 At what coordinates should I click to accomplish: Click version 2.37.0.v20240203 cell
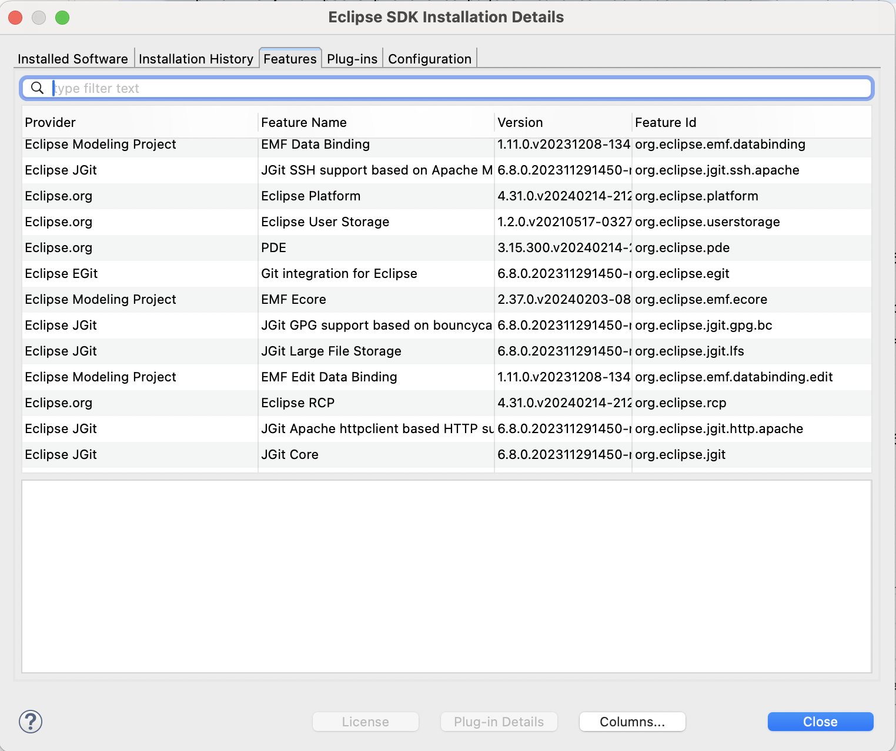click(x=564, y=300)
